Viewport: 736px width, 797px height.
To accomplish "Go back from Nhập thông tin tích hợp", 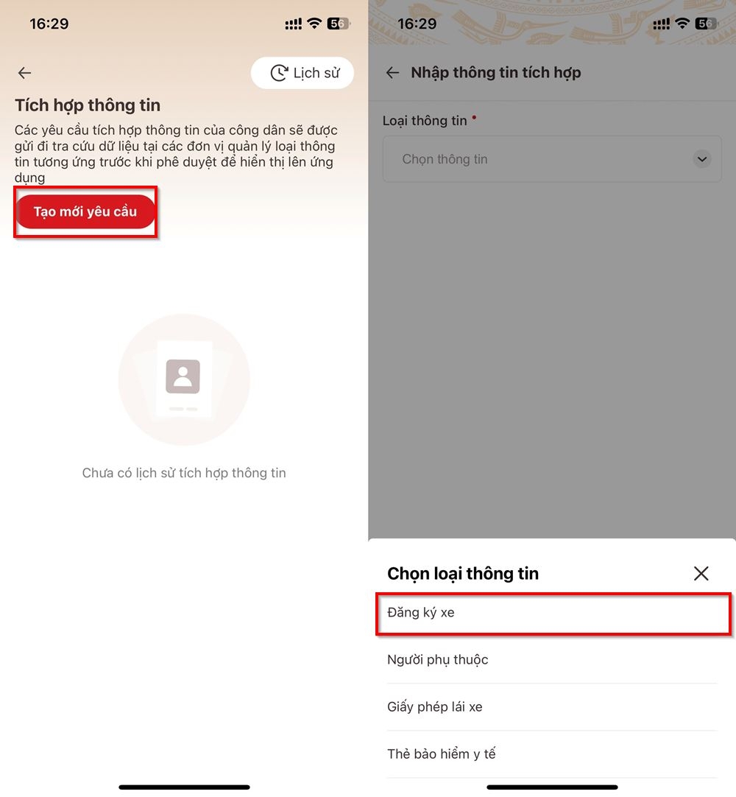I will pyautogui.click(x=392, y=73).
